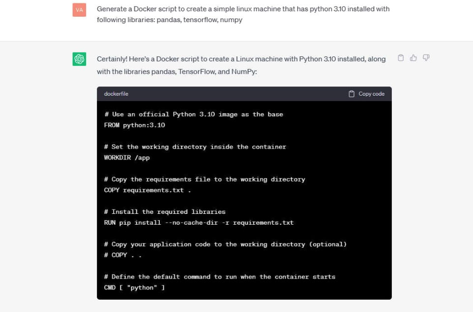Copy the response using the clipboard icon
The image size is (473, 312).
[x=401, y=58]
